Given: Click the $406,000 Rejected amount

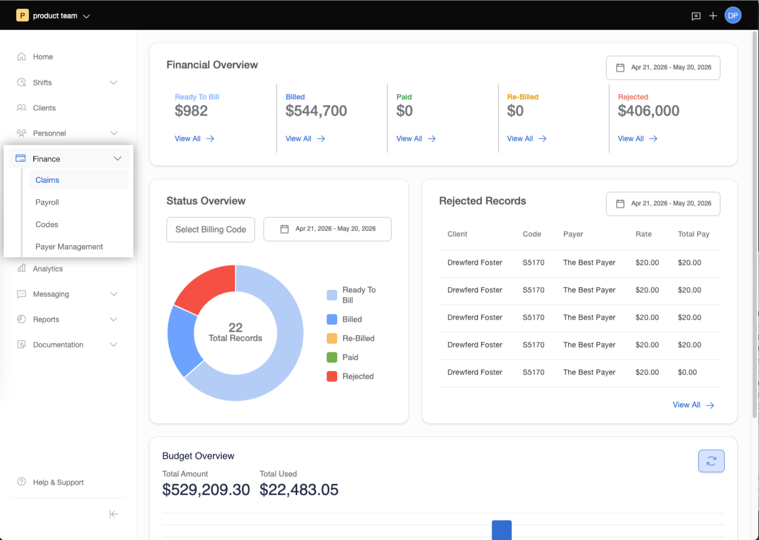Looking at the screenshot, I should click(648, 111).
